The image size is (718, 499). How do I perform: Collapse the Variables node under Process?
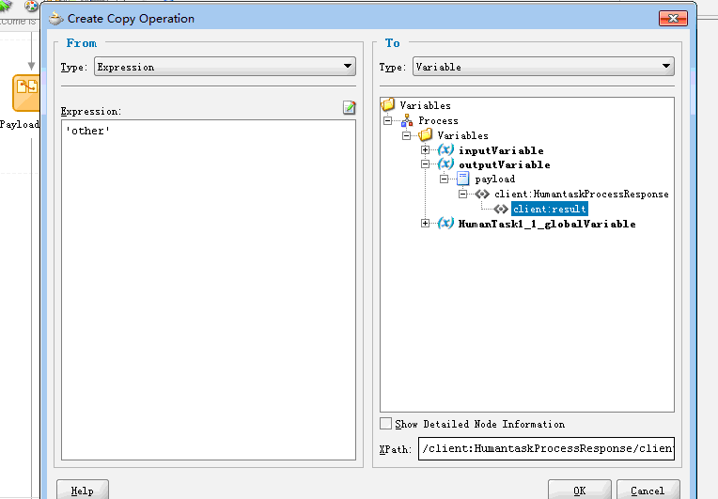(x=407, y=135)
